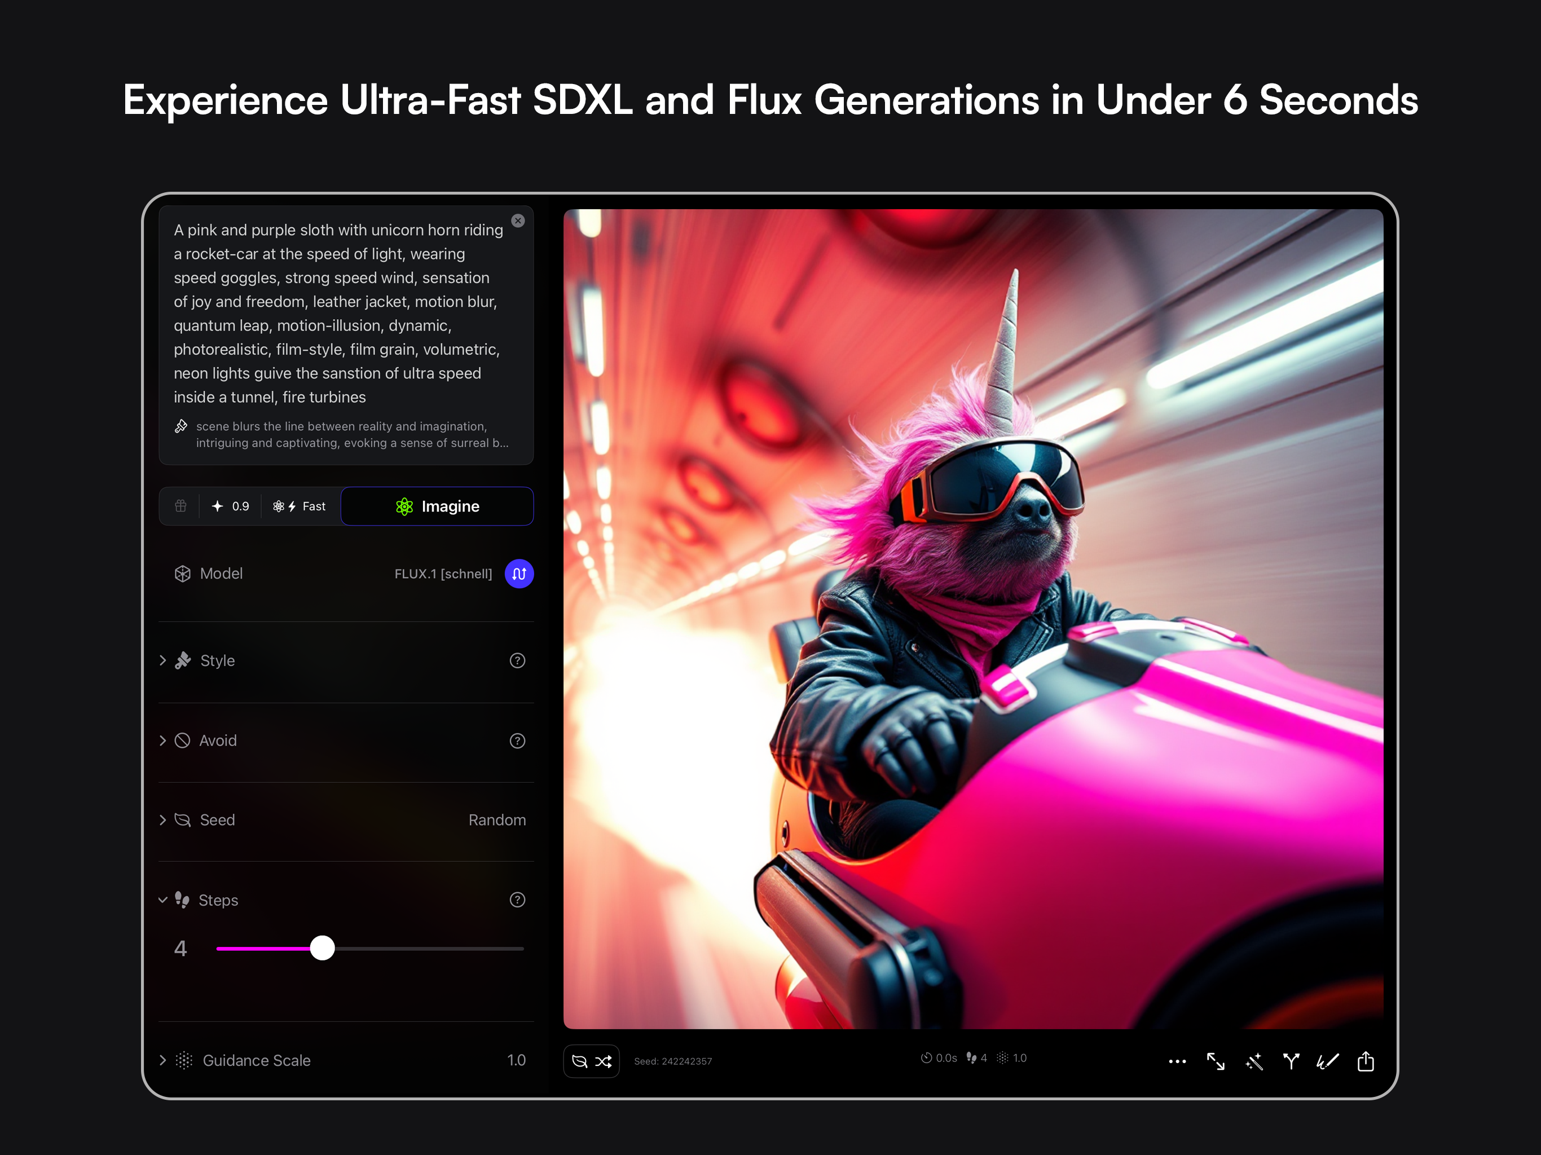Screen dimensions: 1541x1155
Task: Click the gift icon beside 0.9
Action: click(x=180, y=506)
